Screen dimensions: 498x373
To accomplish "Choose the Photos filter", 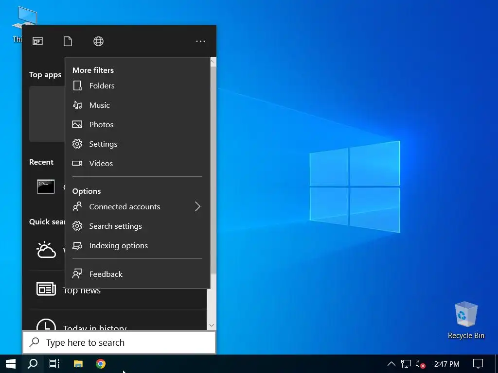I will point(137,124).
